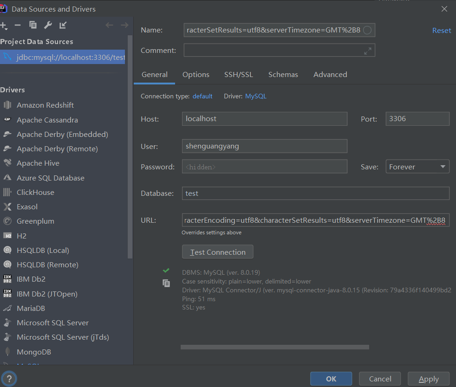The height and width of the screenshot is (387, 456).
Task: Click the Reset link
Action: pyautogui.click(x=442, y=31)
